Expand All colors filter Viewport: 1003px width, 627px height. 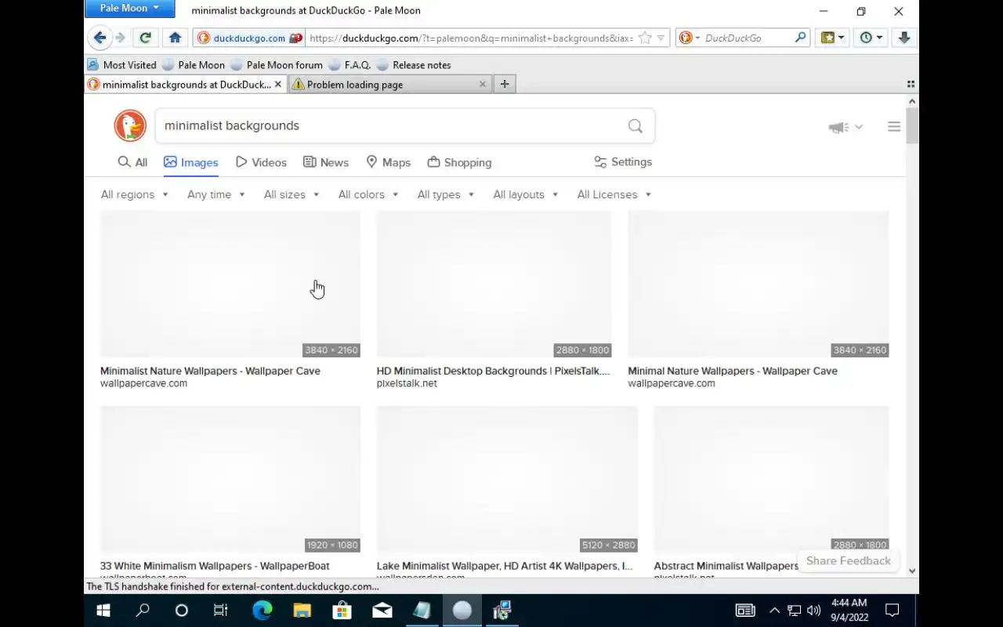point(368,194)
